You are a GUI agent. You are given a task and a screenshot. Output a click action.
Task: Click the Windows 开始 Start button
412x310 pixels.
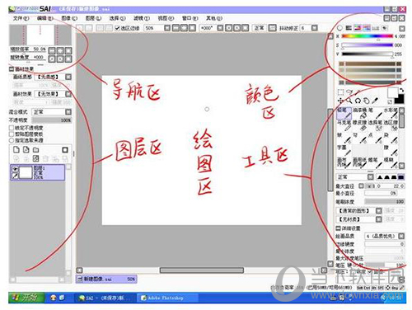pyautogui.click(x=26, y=298)
